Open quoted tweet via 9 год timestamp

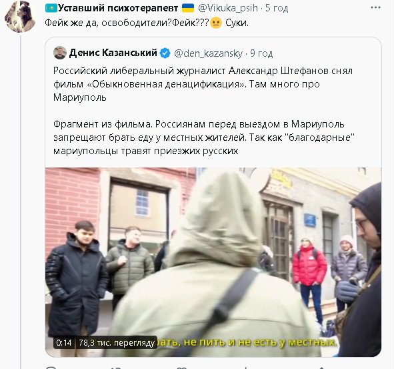tap(261, 53)
